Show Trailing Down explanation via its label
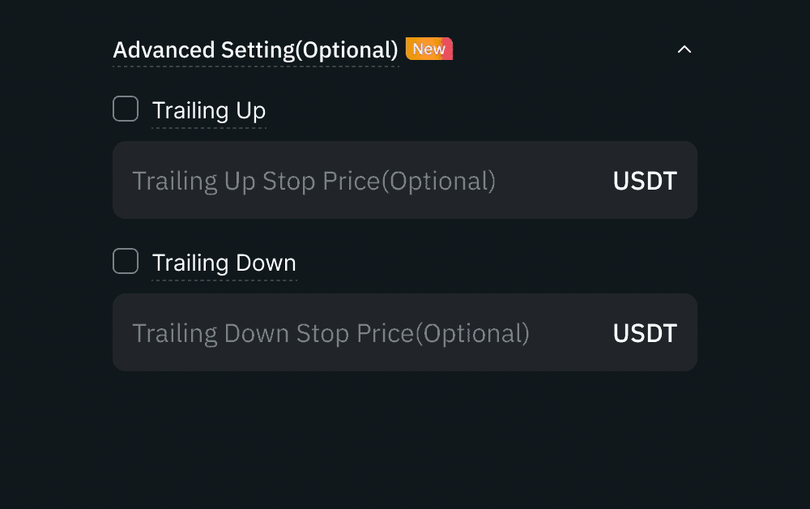 224,263
